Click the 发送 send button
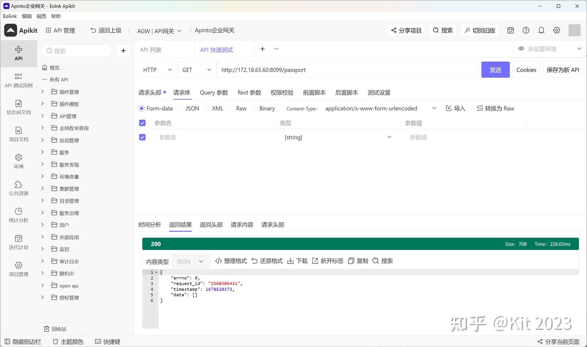This screenshot has height=347, width=587. [x=495, y=70]
